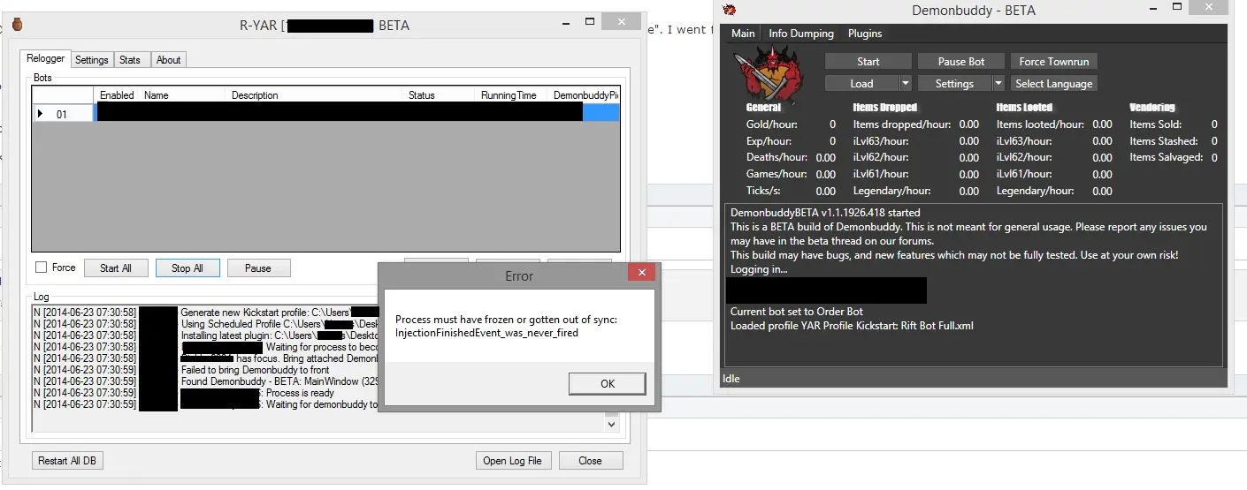Switch to the Stats tab in R-YAR
The image size is (1247, 490).
(x=130, y=60)
